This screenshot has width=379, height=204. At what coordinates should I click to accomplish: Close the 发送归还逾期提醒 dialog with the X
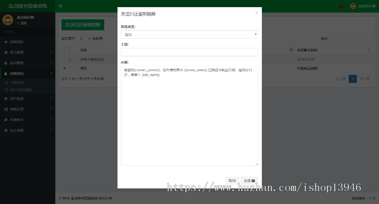click(256, 13)
